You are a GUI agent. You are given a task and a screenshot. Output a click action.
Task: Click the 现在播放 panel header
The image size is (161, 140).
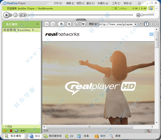(x=21, y=24)
